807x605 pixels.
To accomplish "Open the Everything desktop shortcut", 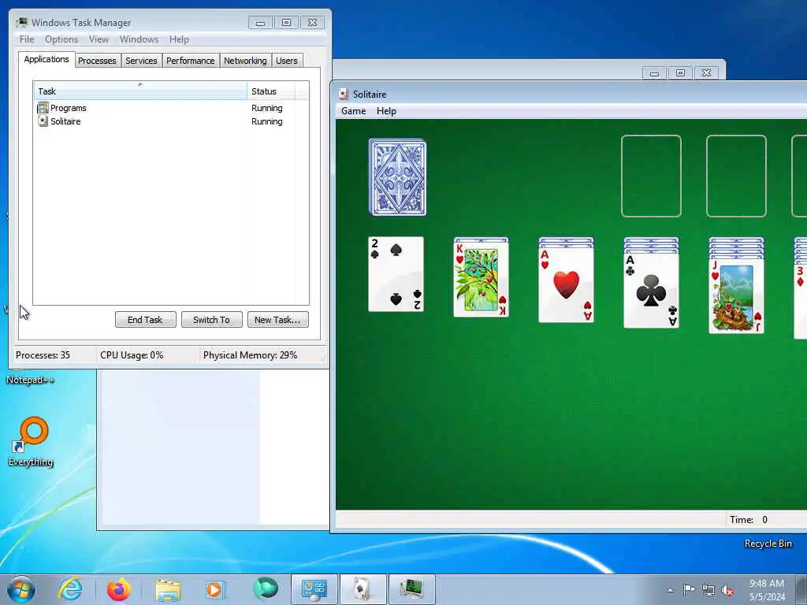I will (31, 441).
